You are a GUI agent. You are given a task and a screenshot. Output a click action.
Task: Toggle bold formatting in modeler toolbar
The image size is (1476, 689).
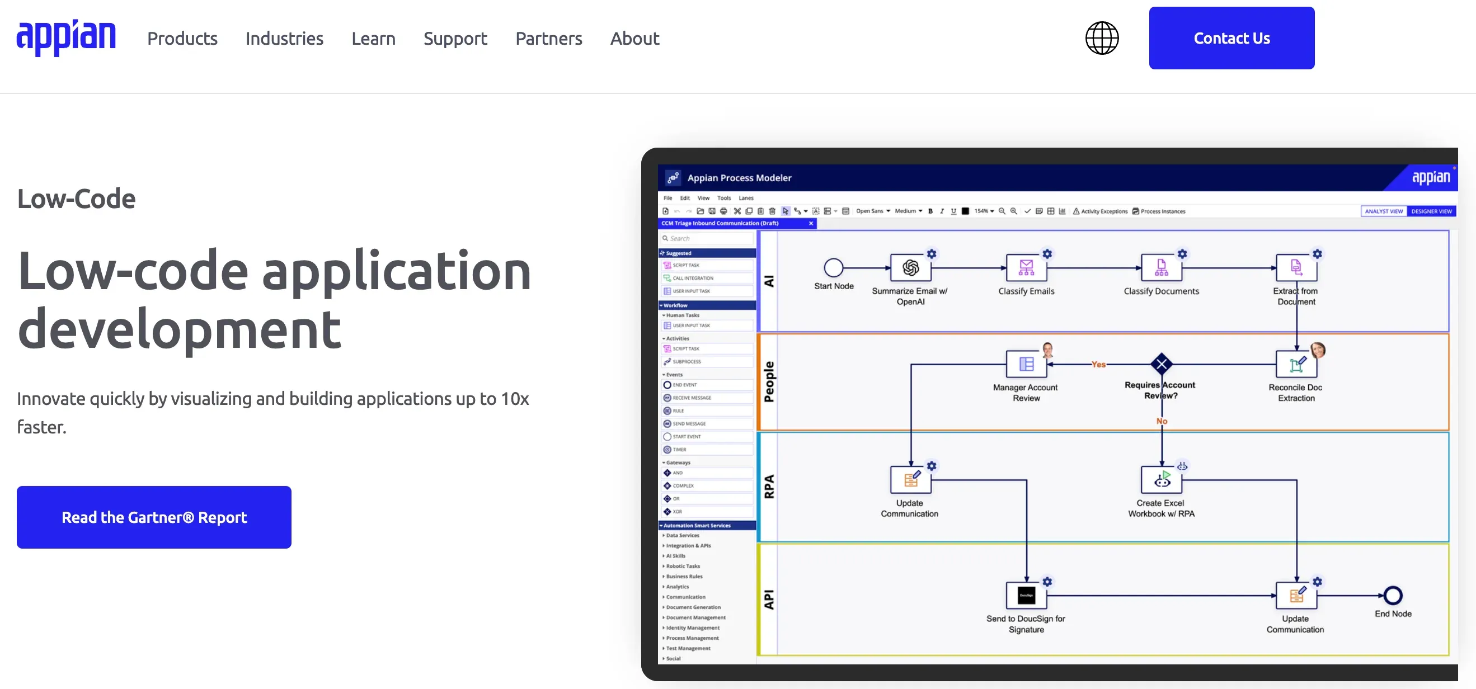click(930, 211)
